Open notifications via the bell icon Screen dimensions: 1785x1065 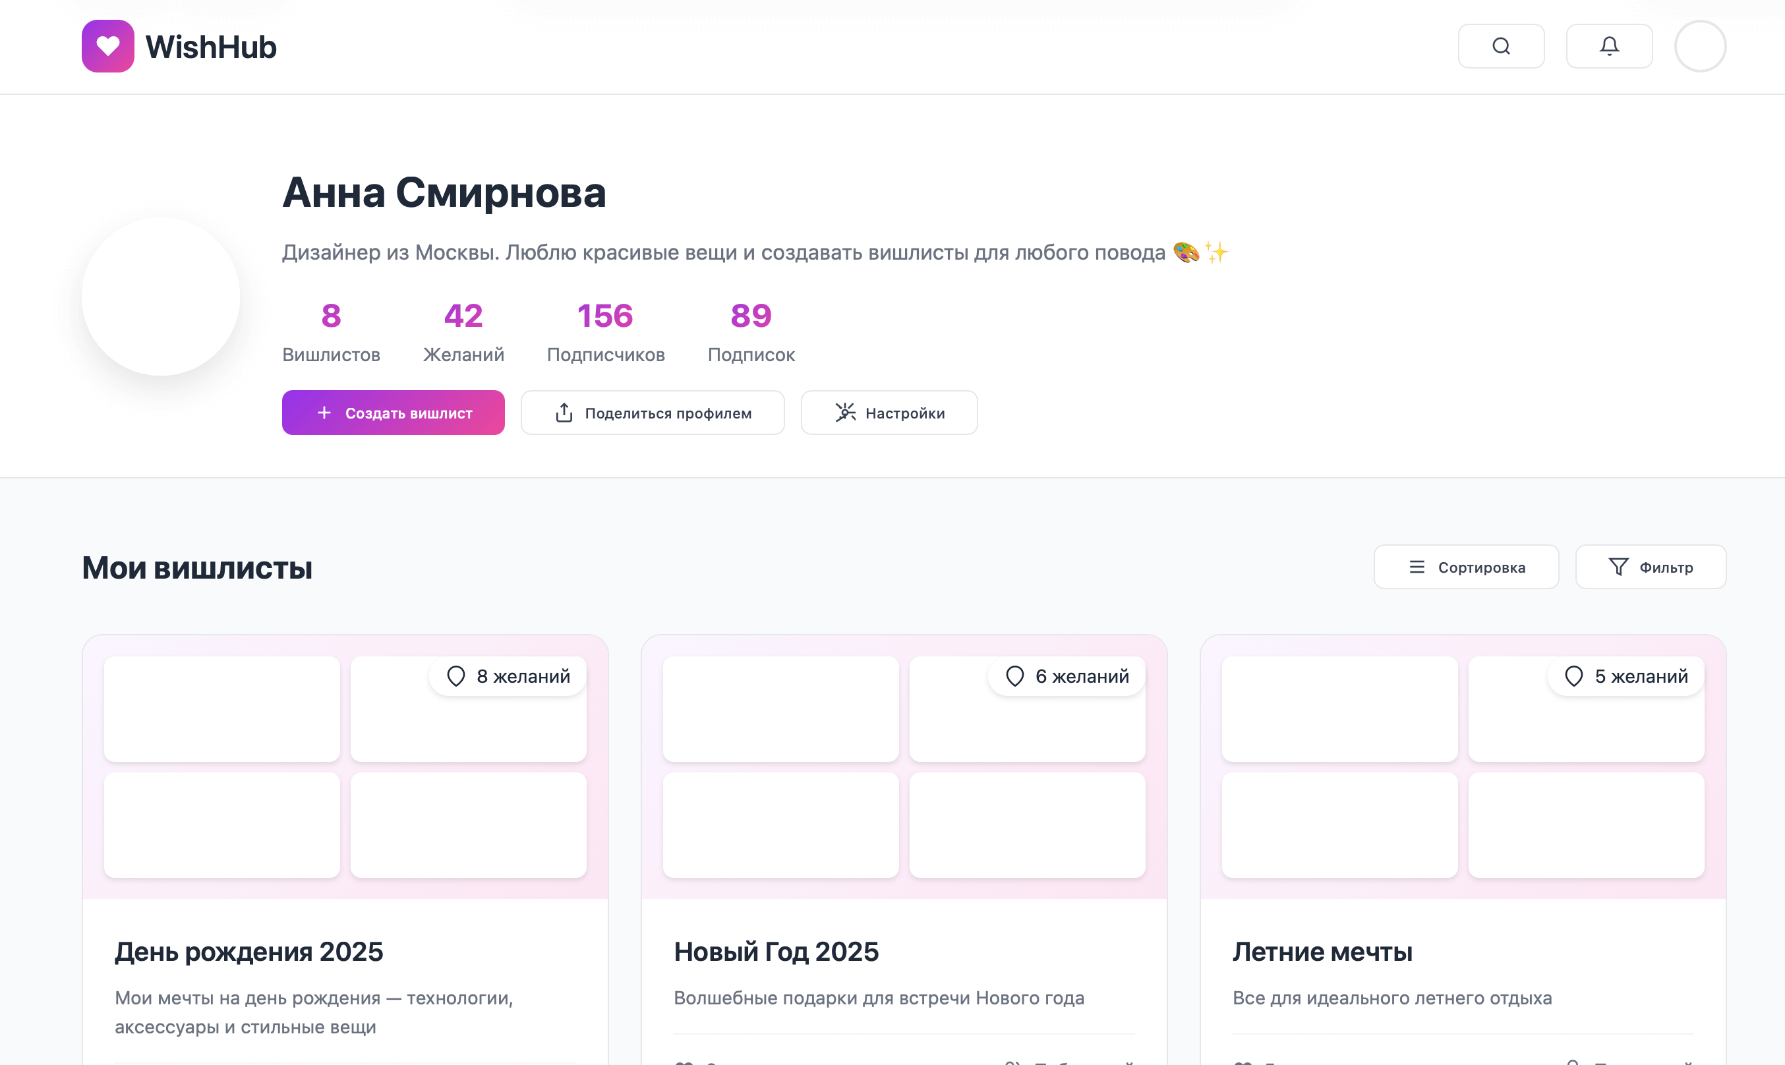pos(1609,45)
